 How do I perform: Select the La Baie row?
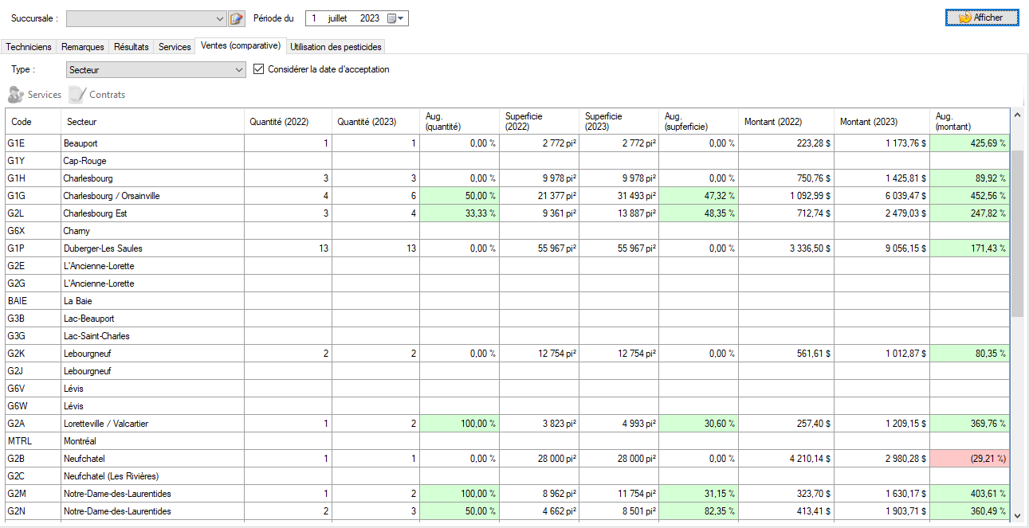point(507,301)
